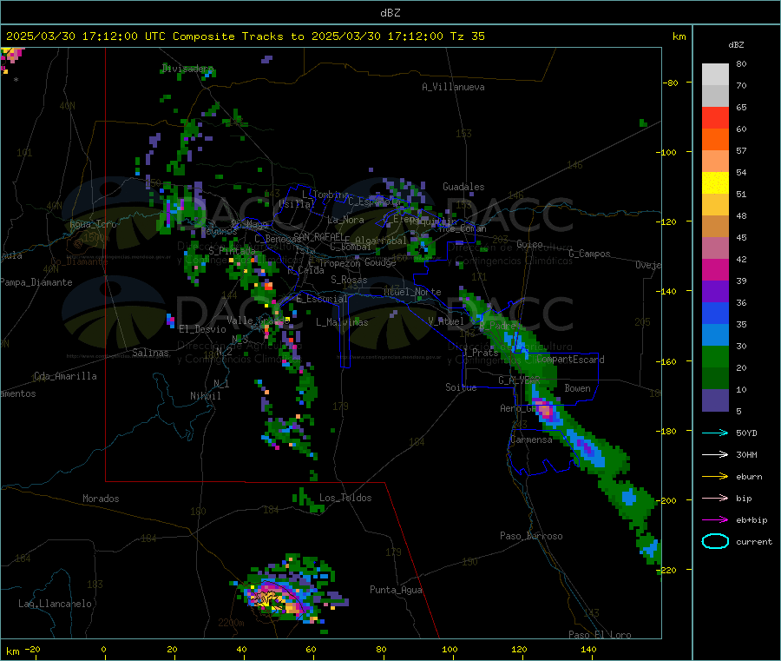
Task: Click the 'Lag.Llancanelo' map label
Action: [x=55, y=604]
